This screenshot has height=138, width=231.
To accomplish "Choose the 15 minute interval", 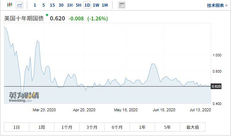I will (x=52, y=5).
